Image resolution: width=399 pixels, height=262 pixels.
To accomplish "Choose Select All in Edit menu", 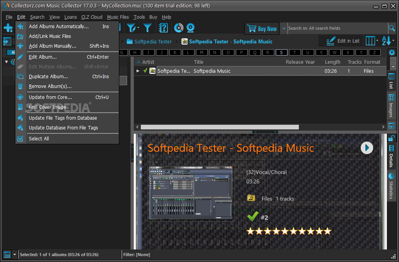I will tap(67, 139).
